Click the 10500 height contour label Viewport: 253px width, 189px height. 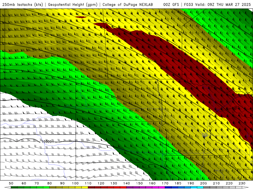tap(46, 141)
